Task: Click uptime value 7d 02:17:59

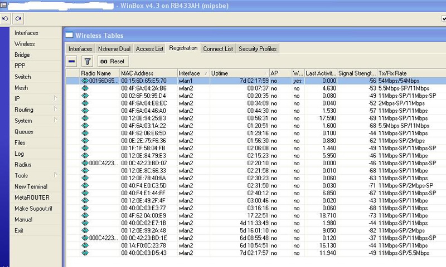Action: click(254, 81)
